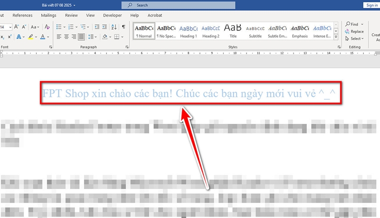This screenshot has height=218, width=380.
Task: Apply Subtle Emphasis style
Action: pos(277,31)
